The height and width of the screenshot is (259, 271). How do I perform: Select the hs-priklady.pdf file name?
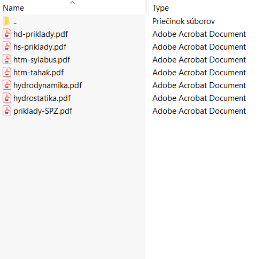[40, 47]
